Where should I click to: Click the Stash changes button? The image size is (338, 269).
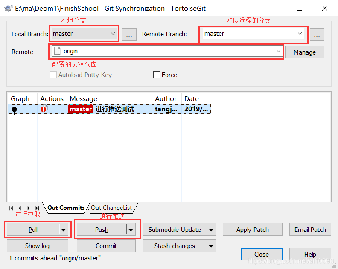[x=175, y=246]
